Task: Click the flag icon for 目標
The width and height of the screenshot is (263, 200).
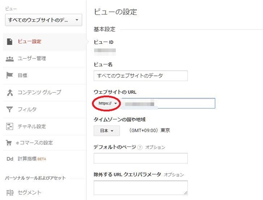Action: point(9,75)
